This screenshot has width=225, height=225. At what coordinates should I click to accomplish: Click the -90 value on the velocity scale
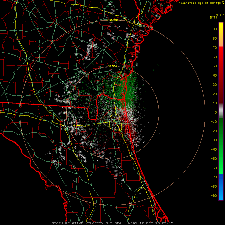[214, 195]
